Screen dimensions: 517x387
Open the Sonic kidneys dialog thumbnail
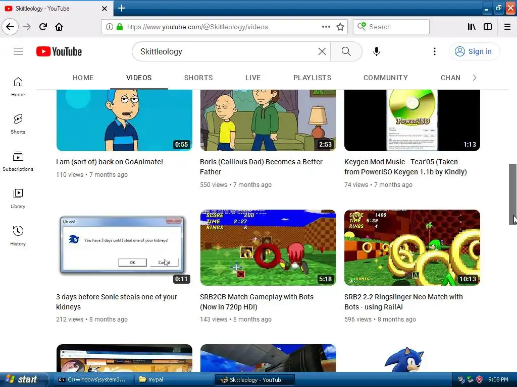click(x=124, y=247)
